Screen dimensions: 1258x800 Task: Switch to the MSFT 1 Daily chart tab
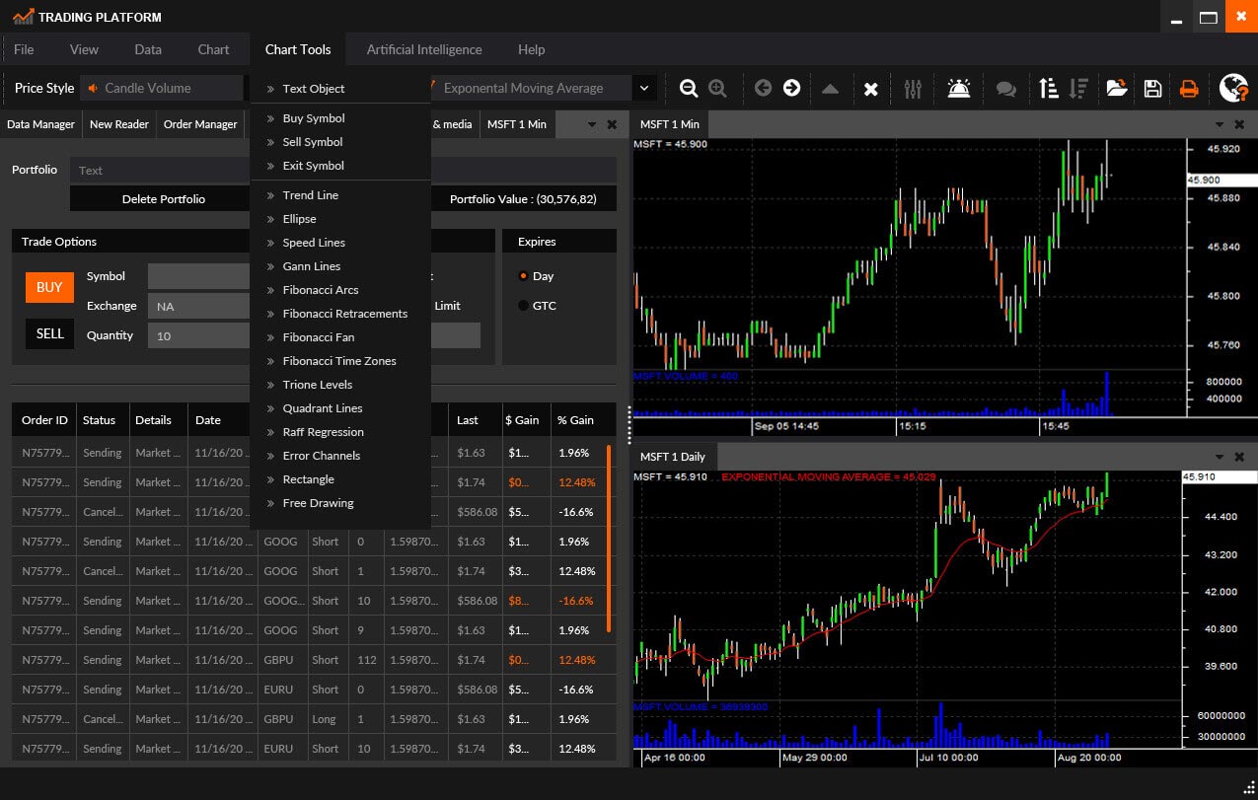pos(673,457)
